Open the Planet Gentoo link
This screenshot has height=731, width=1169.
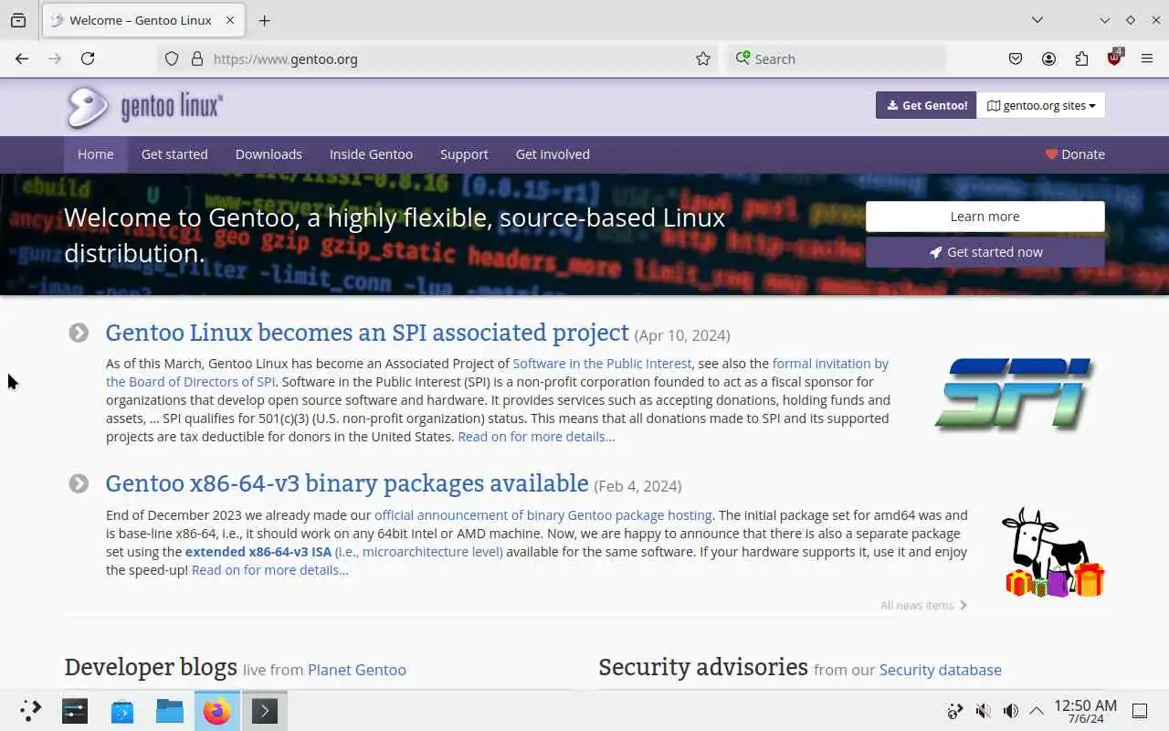coord(357,670)
